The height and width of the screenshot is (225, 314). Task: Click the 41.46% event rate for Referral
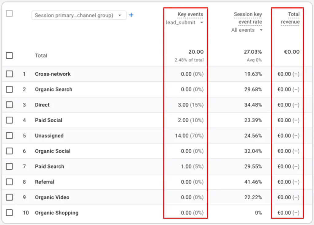coord(253,182)
